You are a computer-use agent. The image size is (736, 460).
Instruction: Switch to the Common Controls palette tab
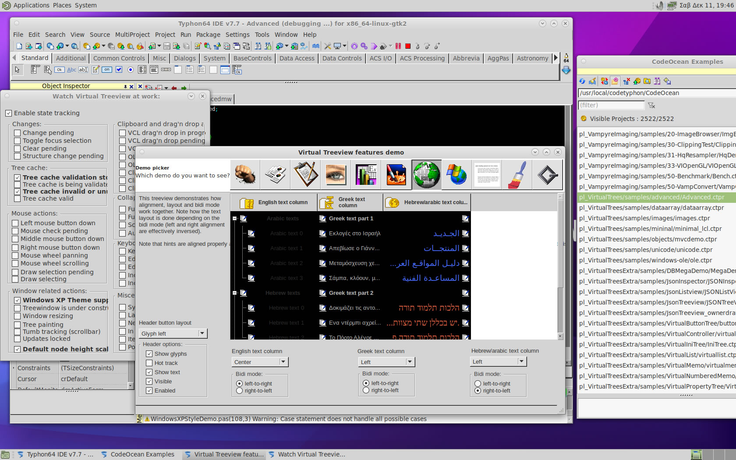pos(119,58)
